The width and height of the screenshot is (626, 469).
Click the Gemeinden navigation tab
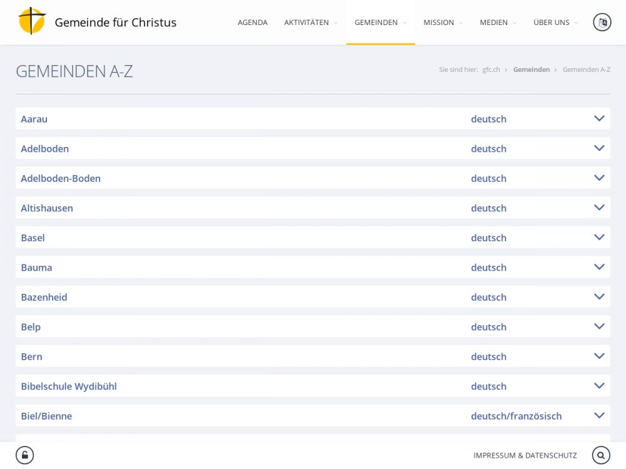point(380,23)
